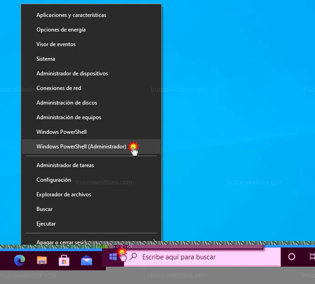Image resolution: width=315 pixels, height=284 pixels.
Task: Select the Sistema menu entry
Action: (46, 59)
